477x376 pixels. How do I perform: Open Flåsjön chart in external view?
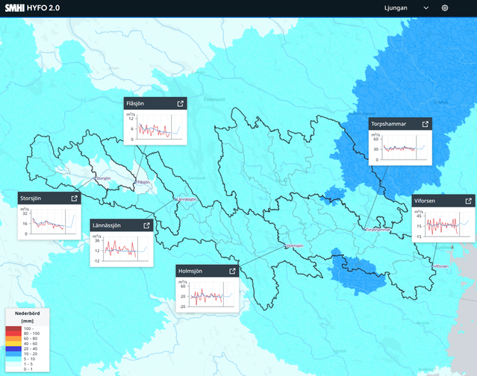(x=181, y=104)
